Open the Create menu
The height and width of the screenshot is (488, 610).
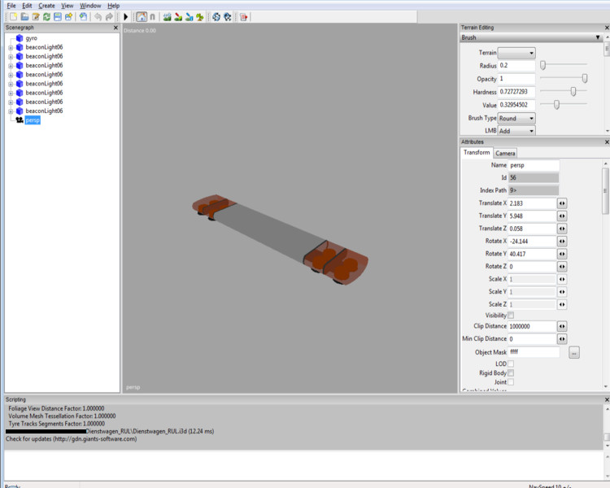click(x=46, y=6)
